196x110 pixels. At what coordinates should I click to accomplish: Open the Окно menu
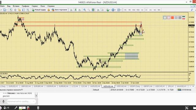tap(43, 6)
